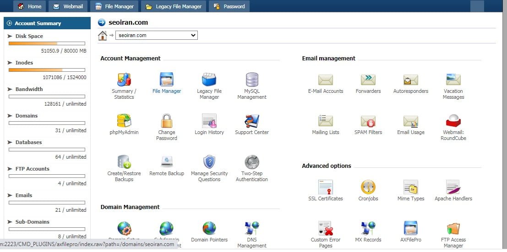Open MySQL Management
This screenshot has width=507, height=252.
click(252, 80)
